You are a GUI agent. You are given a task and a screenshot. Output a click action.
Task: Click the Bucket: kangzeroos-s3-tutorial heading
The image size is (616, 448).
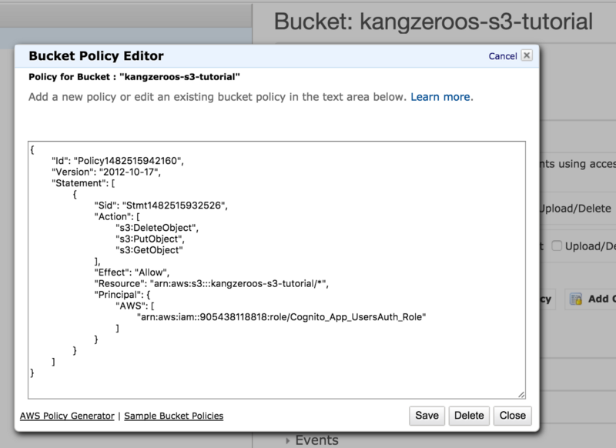433,22
